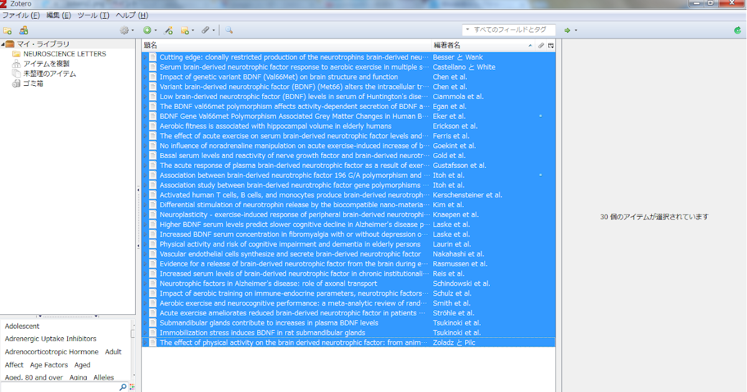
Task: Click creator cell 'Nakahashi et al.'
Action: point(458,254)
